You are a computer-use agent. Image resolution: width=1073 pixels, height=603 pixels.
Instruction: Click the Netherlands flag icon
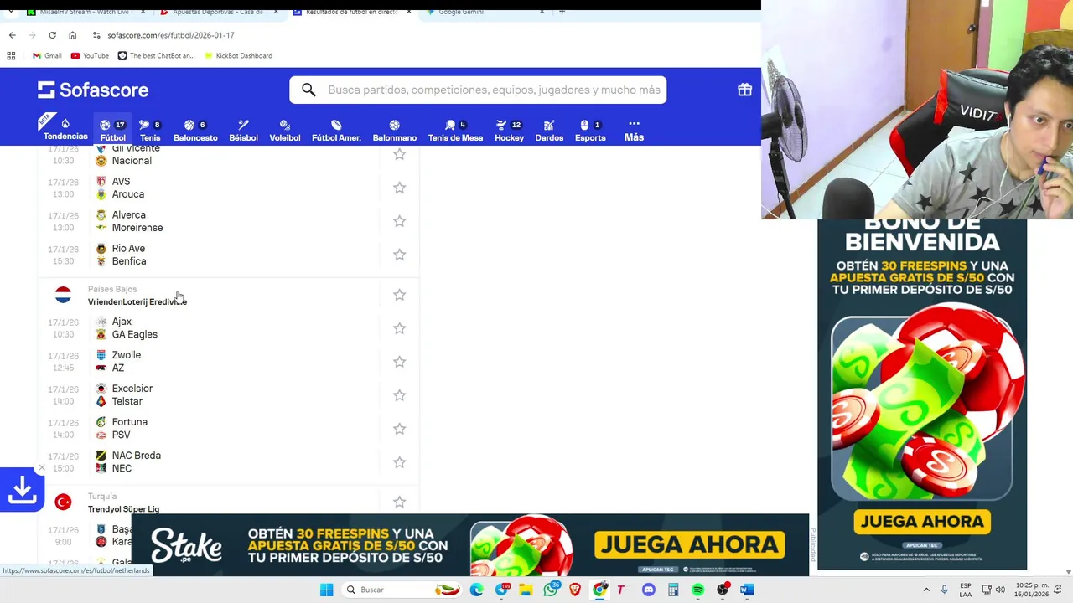click(x=63, y=295)
